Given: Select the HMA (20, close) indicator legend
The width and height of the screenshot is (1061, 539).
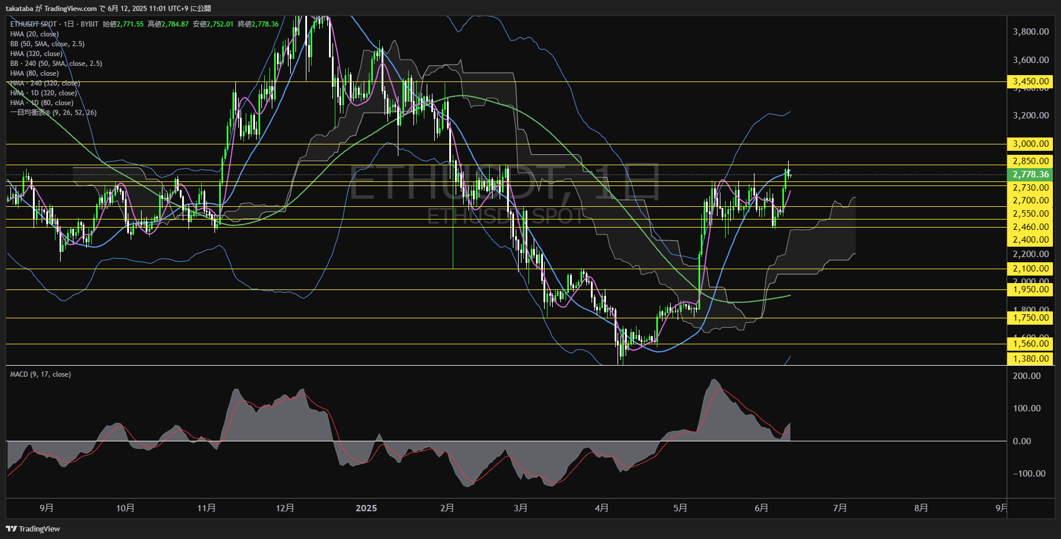Looking at the screenshot, I should click(35, 34).
